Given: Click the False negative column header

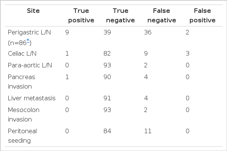Looking at the screenshot, I should click(x=162, y=16).
